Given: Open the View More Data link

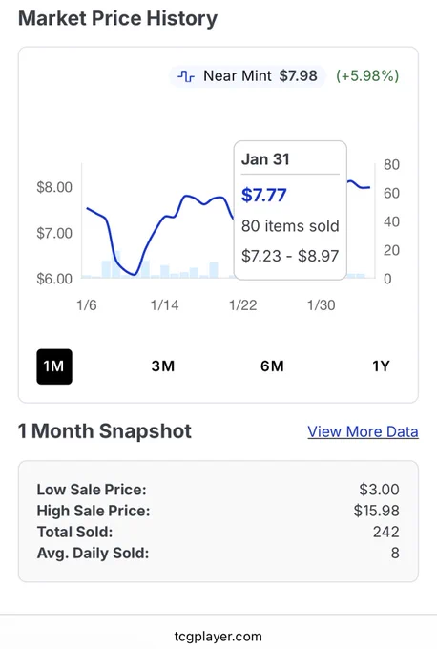Looking at the screenshot, I should (363, 431).
